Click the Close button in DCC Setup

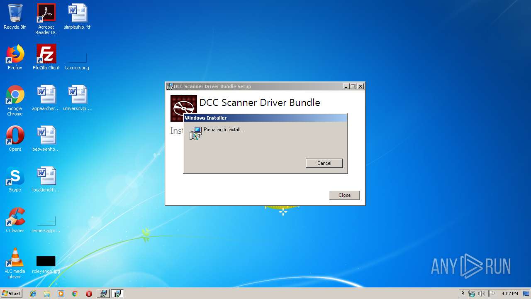pos(344,195)
